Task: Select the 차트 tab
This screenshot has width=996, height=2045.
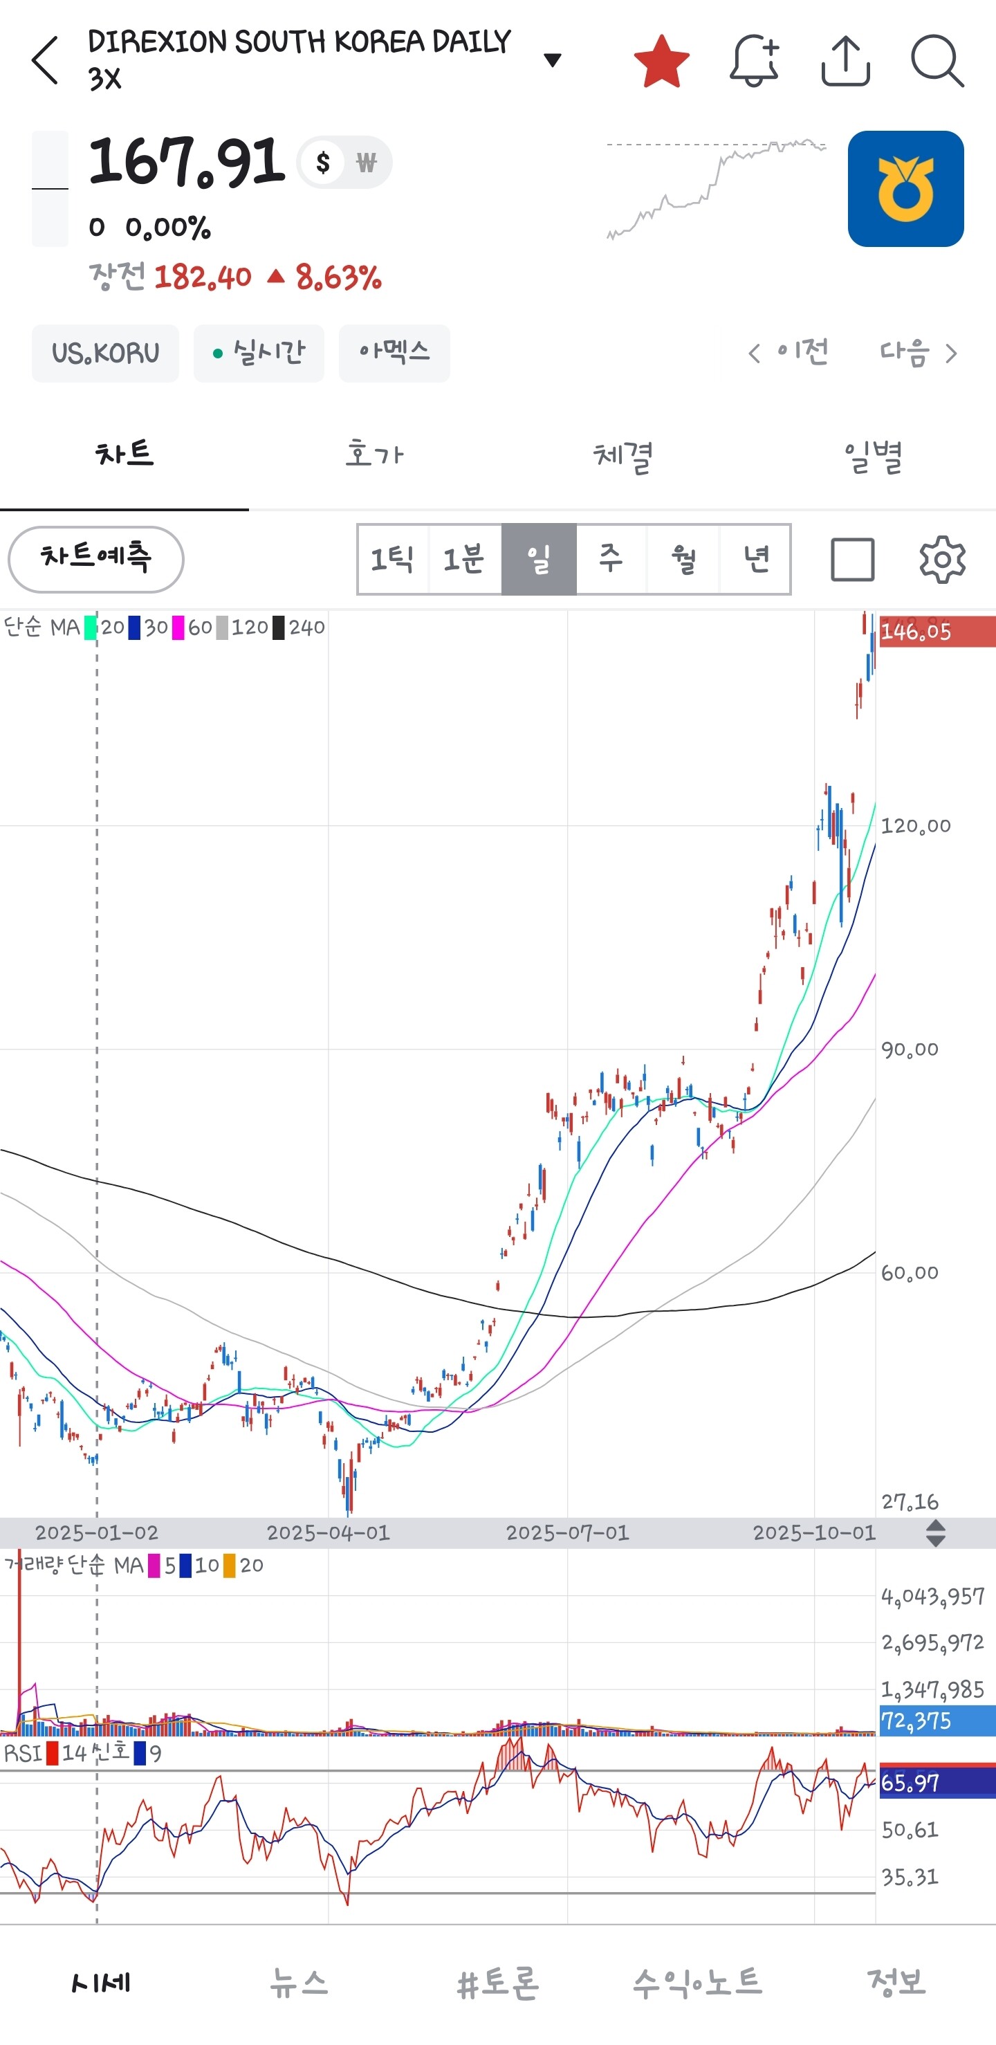Action: (x=124, y=455)
